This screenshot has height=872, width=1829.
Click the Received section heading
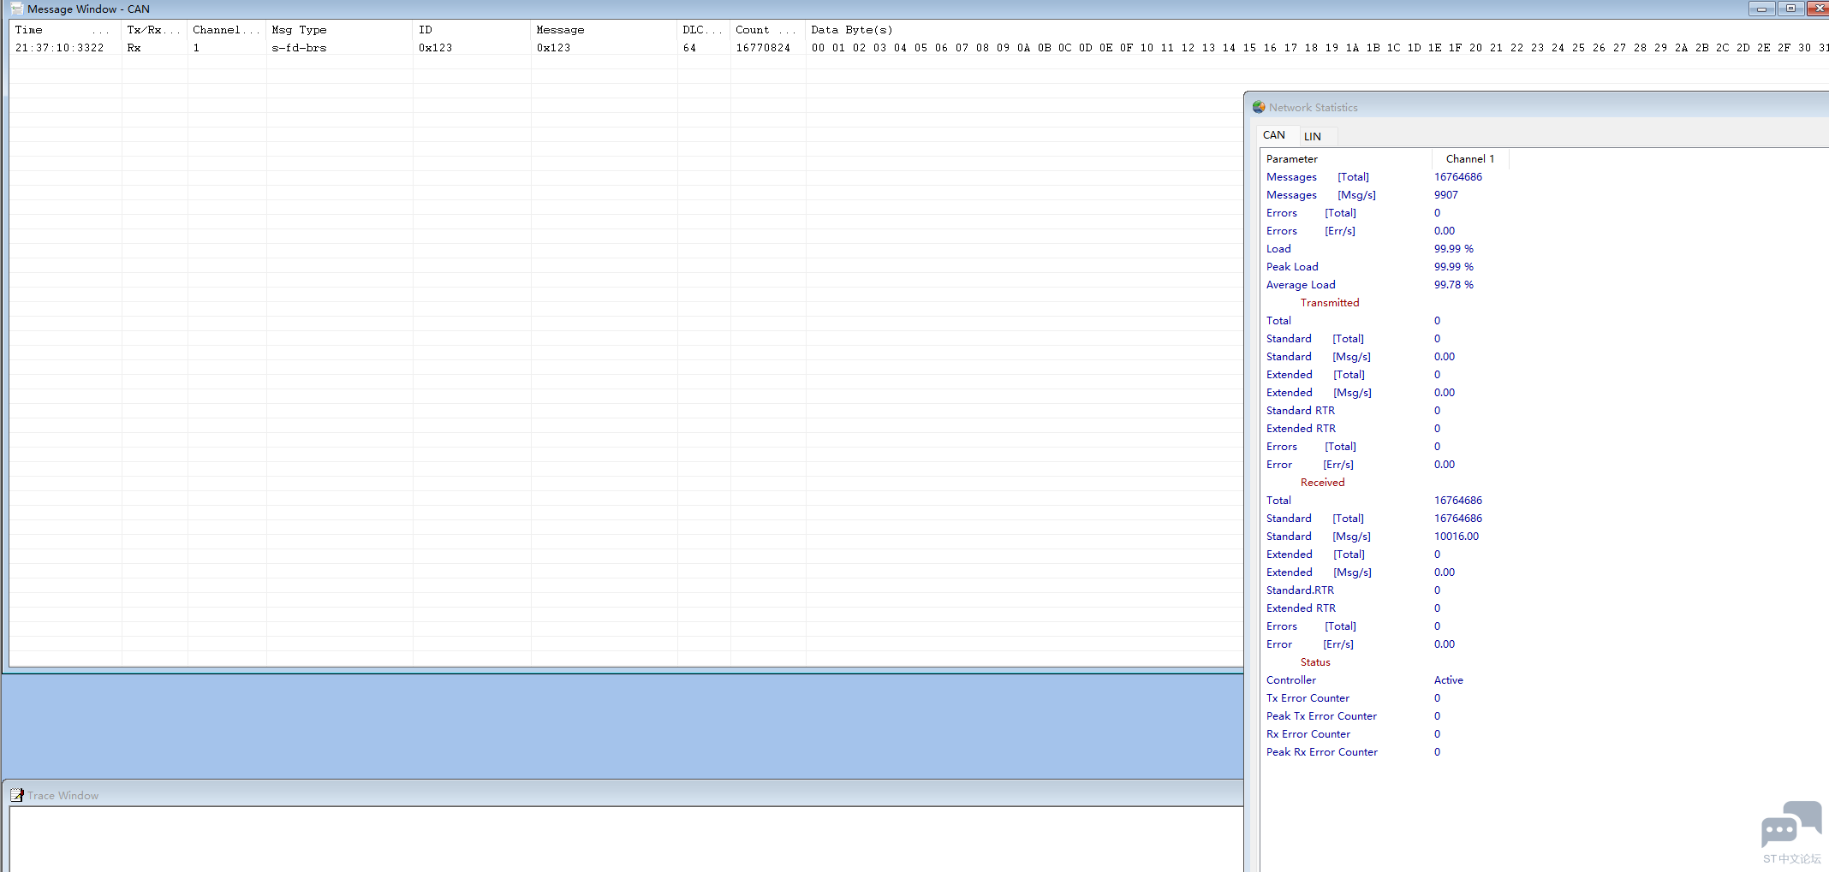point(1322,483)
